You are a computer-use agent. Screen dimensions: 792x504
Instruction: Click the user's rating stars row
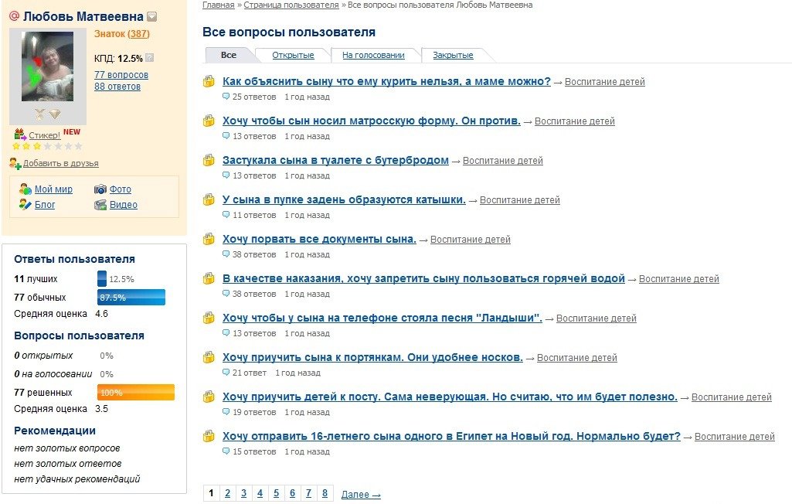[x=47, y=146]
